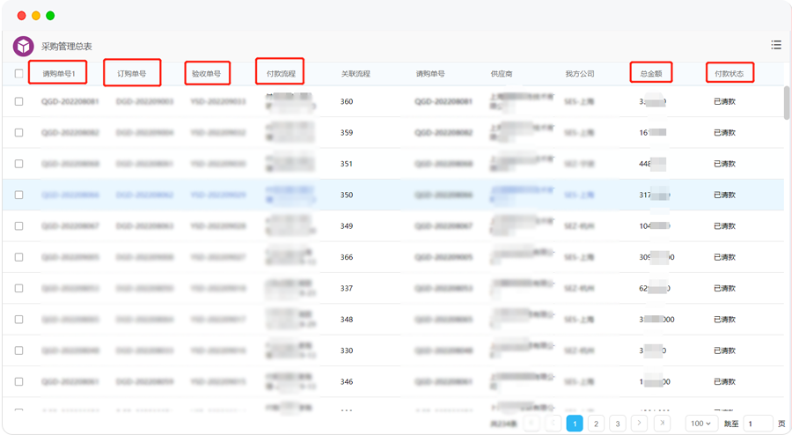Image resolution: width=792 pixels, height=435 pixels.
Task: Go to the previous page arrow
Action: click(x=554, y=423)
